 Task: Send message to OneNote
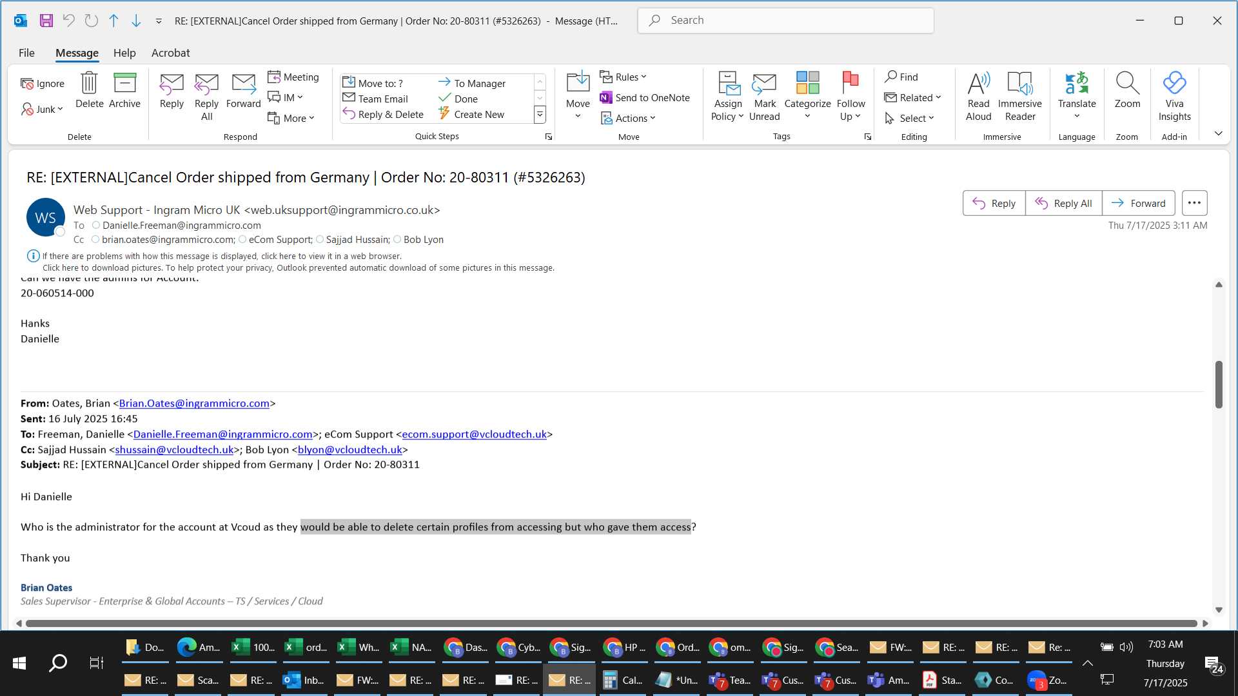tap(645, 97)
